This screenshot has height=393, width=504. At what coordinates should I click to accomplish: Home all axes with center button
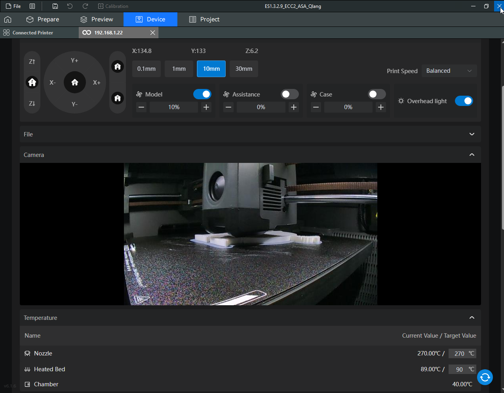click(75, 82)
